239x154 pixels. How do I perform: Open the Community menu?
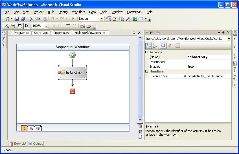tap(134, 12)
